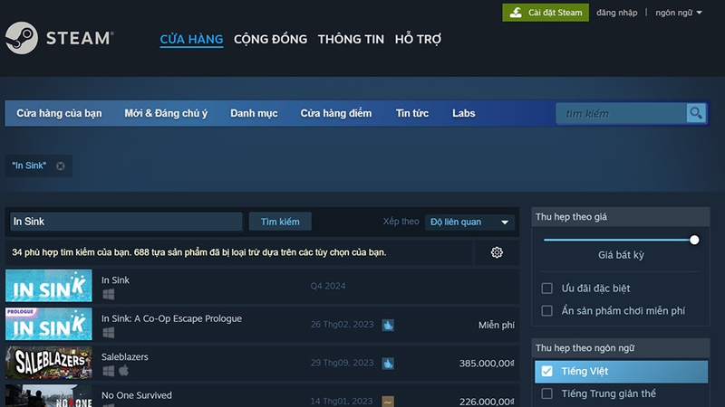Click Windows icon under Saleblazers
This screenshot has width=725, height=407.
108,371
